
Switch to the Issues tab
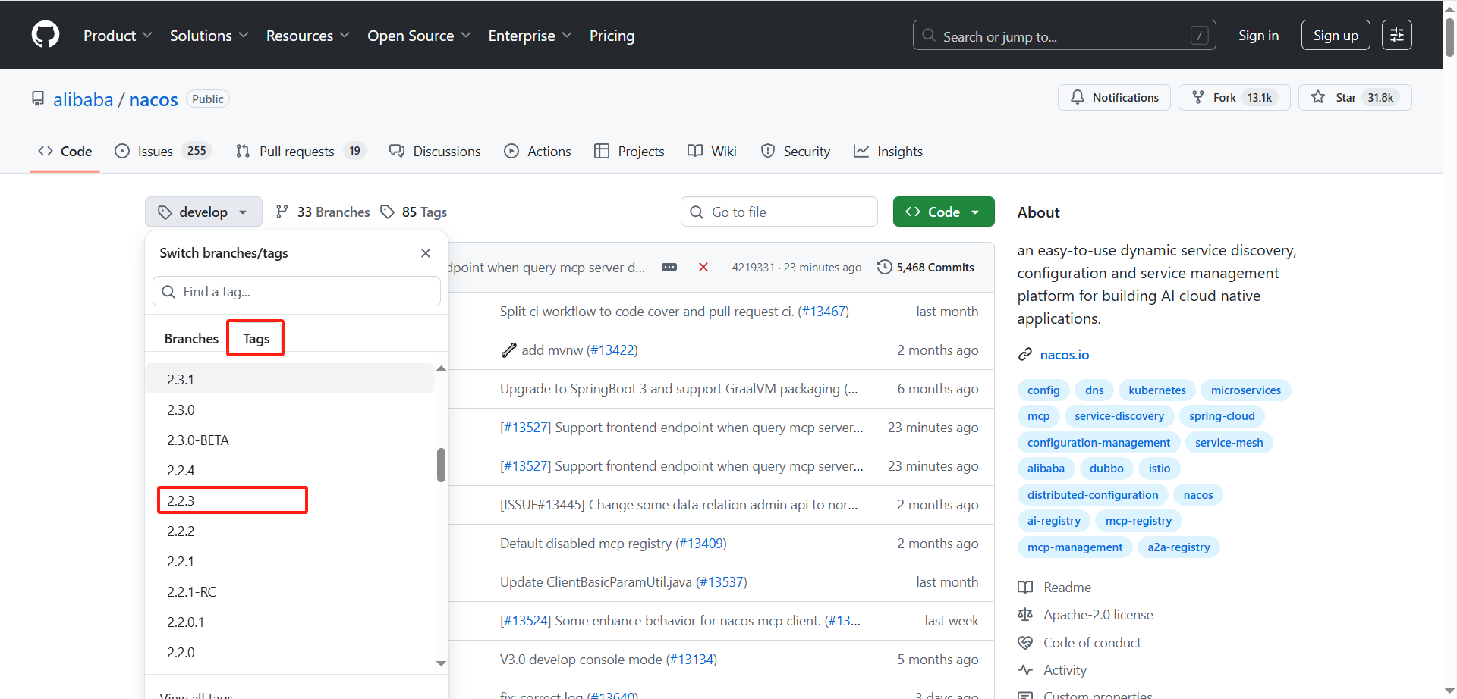click(163, 151)
